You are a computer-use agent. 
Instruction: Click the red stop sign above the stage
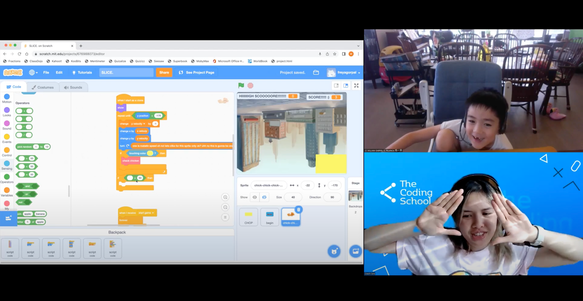(251, 85)
